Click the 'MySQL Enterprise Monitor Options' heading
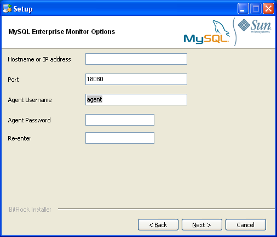This screenshot has width=277, height=237. (62, 32)
